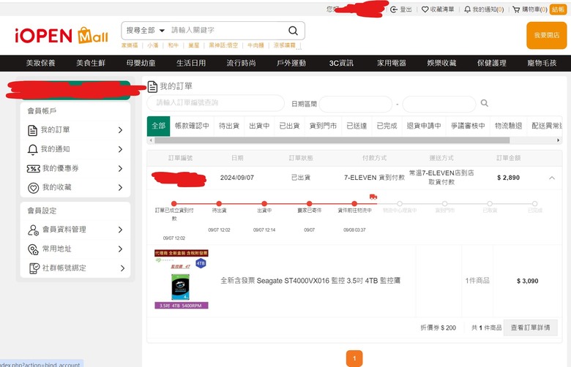Switch to the 爭議審核中 tab

tap(468, 126)
